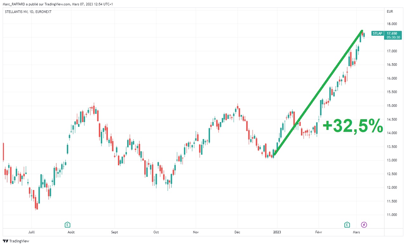This screenshot has height=246, width=406.
Task: Click the earnings E icon near Août
Action: pyautogui.click(x=67, y=225)
